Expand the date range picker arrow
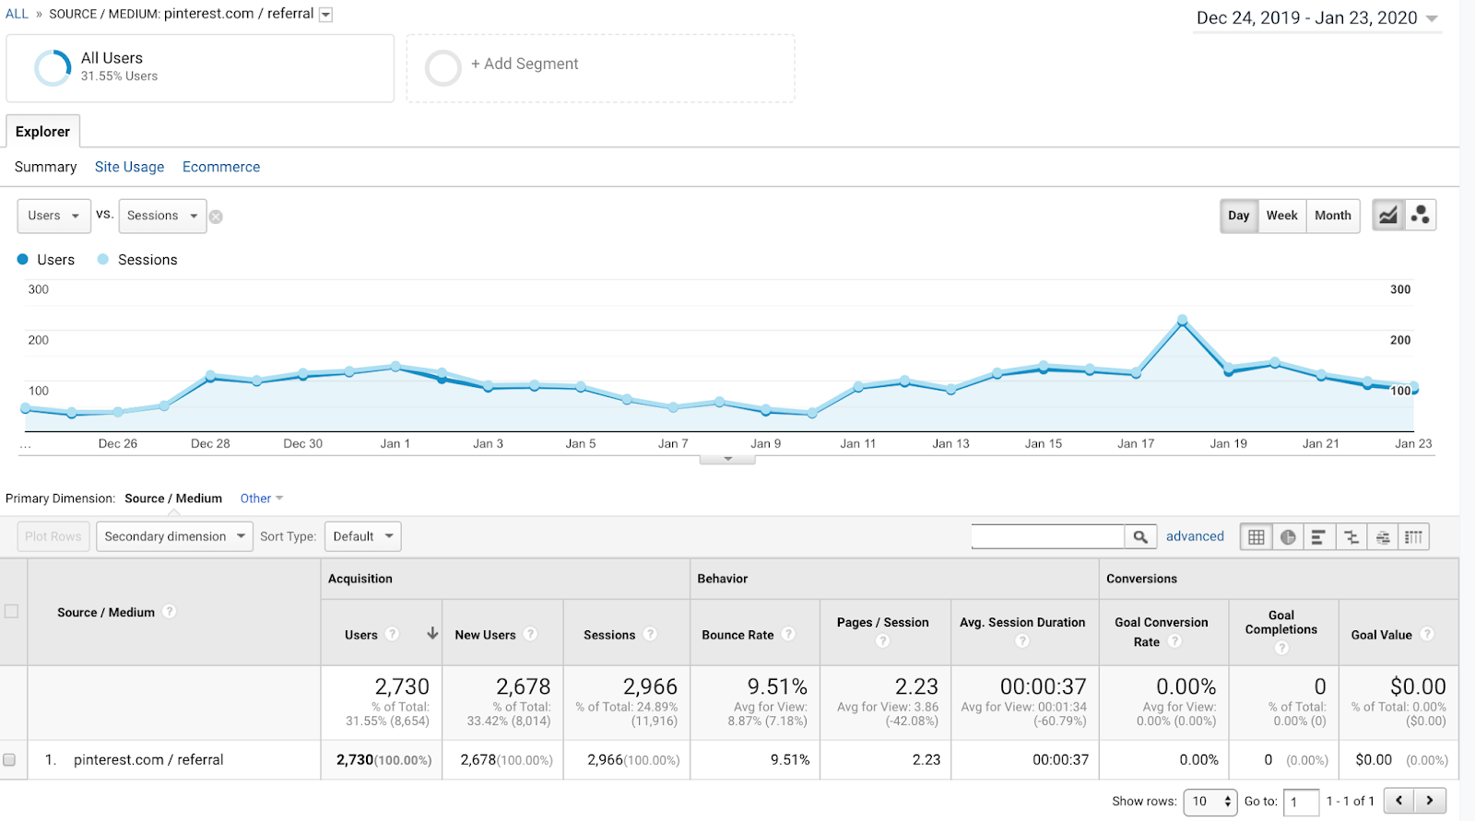The width and height of the screenshot is (1475, 821). point(1432,18)
